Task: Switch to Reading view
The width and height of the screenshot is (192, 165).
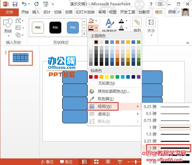Action: 108,162
